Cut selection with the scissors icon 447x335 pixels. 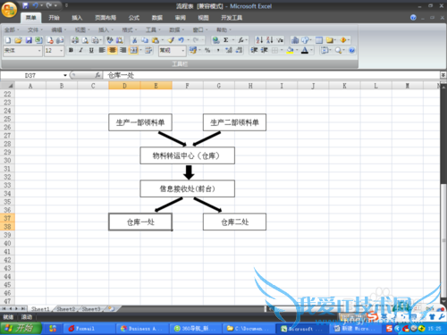[x=135, y=40]
